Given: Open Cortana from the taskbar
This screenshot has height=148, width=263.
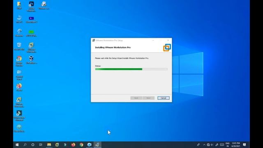Looking at the screenshot, I should pyautogui.click(x=33, y=145).
